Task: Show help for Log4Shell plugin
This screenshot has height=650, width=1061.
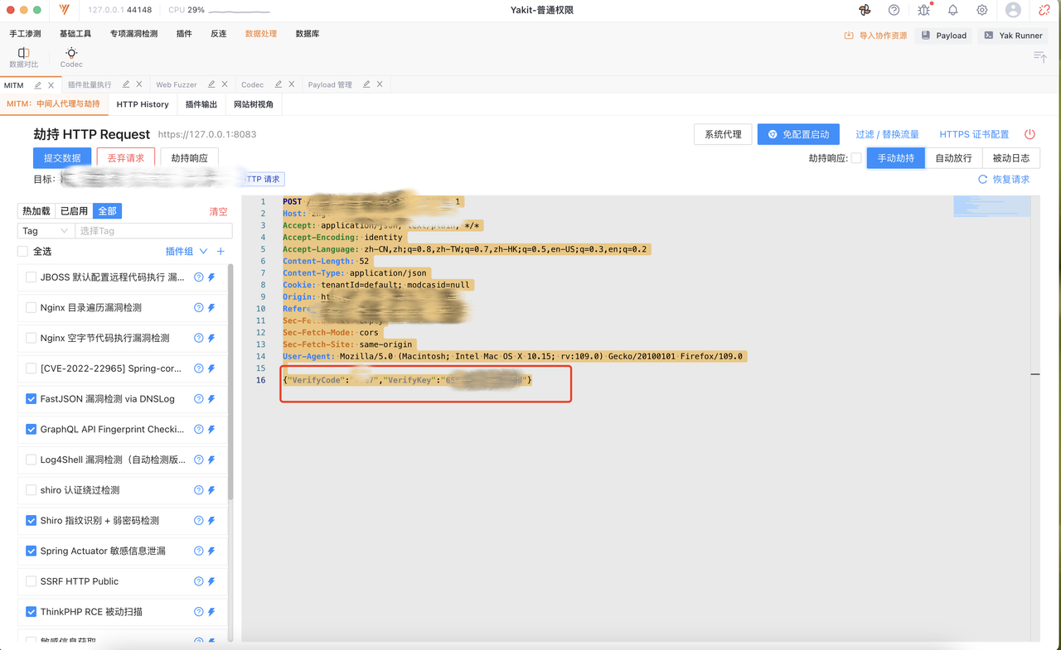Action: 199,460
